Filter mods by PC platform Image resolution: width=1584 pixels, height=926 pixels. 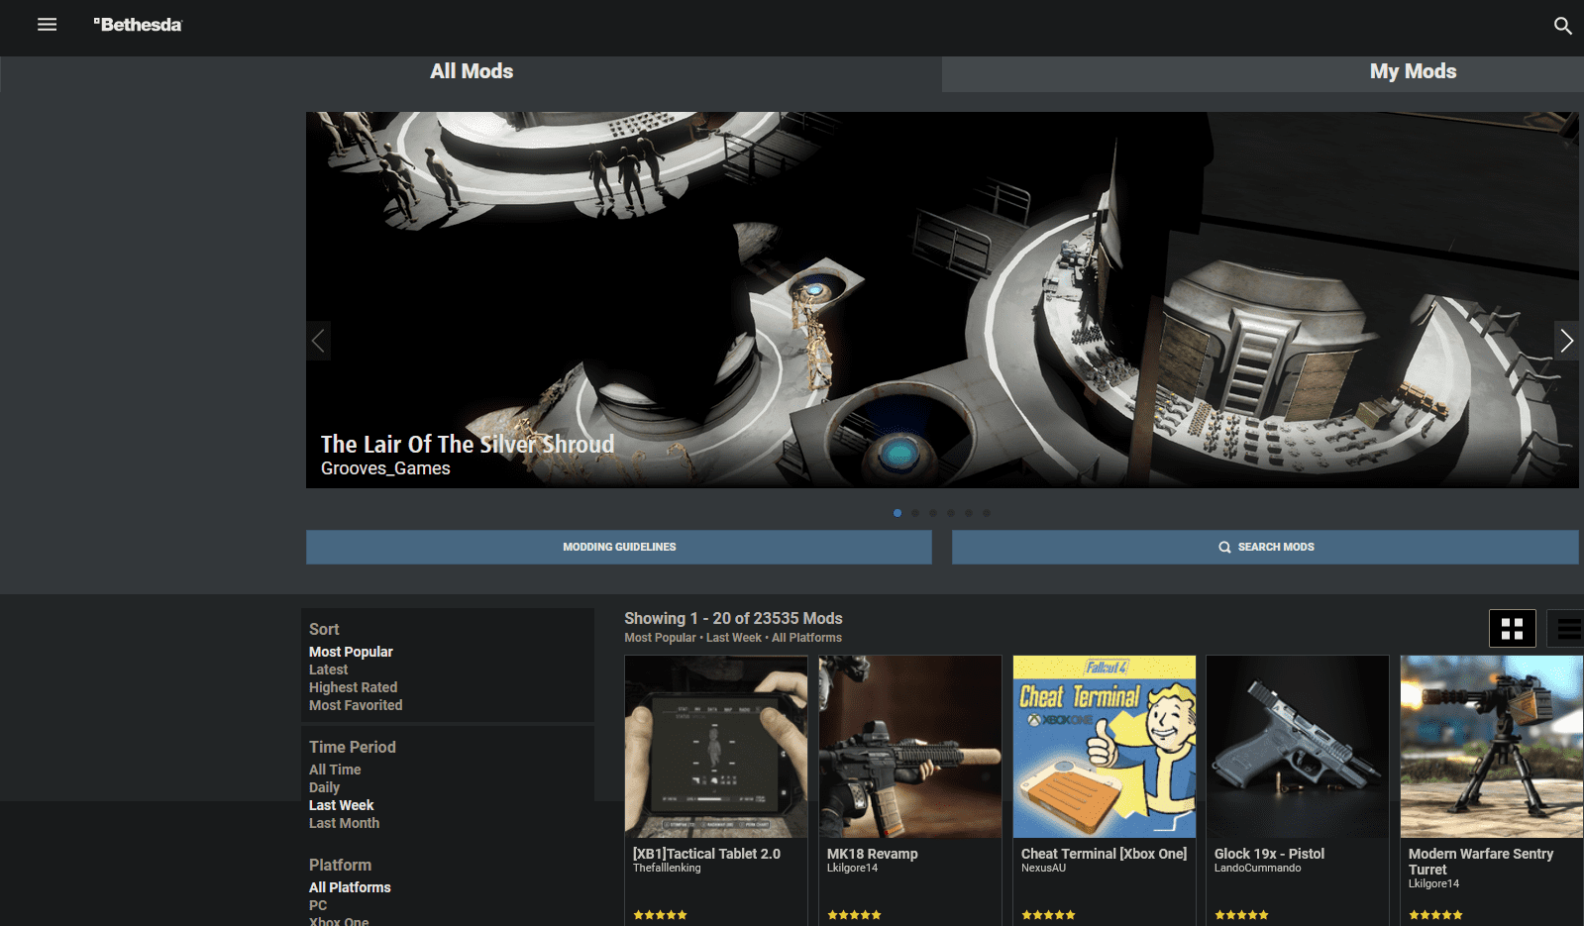[318, 905]
